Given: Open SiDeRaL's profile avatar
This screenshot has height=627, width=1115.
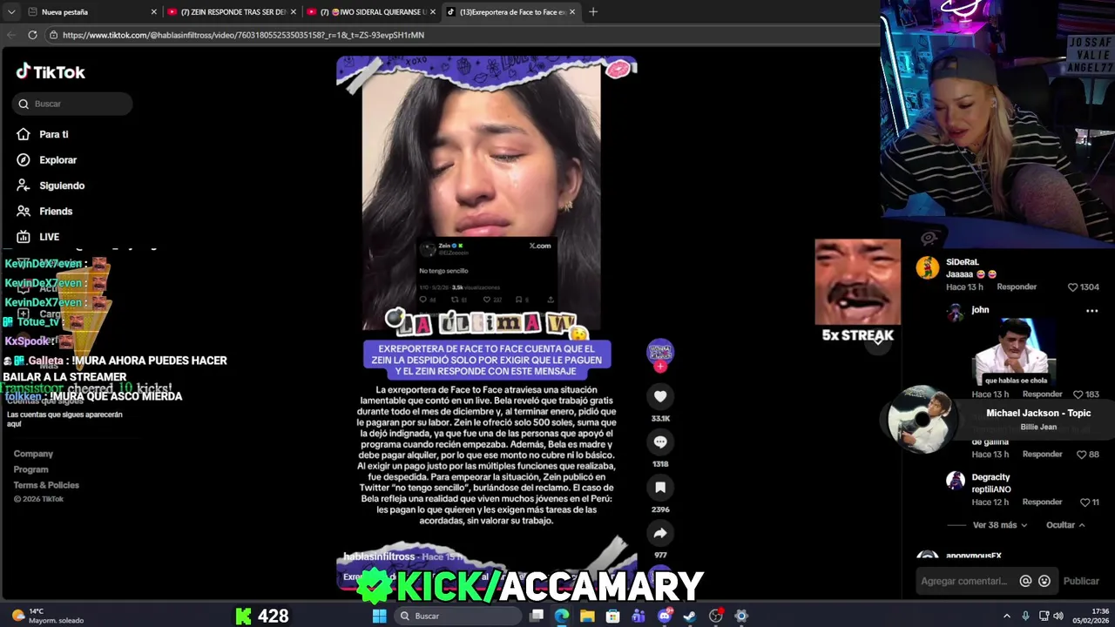Looking at the screenshot, I should pyautogui.click(x=928, y=267).
